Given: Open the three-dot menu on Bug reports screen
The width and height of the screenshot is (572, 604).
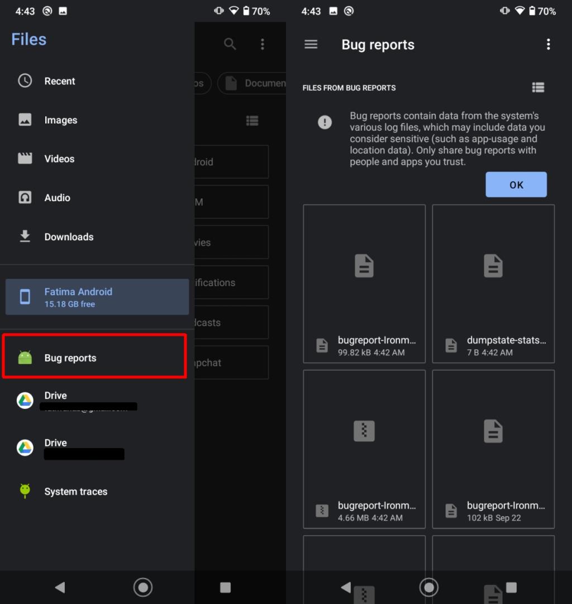Looking at the screenshot, I should pyautogui.click(x=549, y=45).
